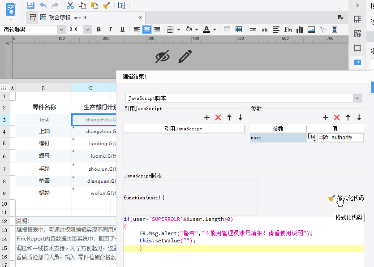This screenshot has height=267, width=374.
Task: Add a new parameter row
Action: tap(326, 117)
